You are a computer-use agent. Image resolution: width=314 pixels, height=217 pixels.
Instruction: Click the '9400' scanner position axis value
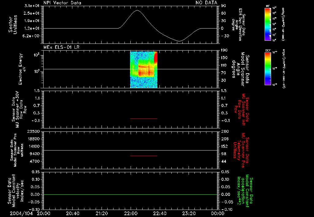pyautogui.click(x=35, y=154)
